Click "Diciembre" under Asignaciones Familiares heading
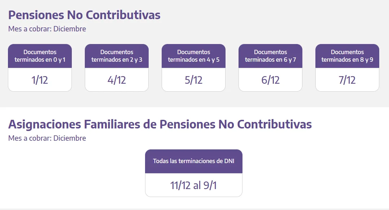The width and height of the screenshot is (389, 210). pyautogui.click(x=70, y=138)
